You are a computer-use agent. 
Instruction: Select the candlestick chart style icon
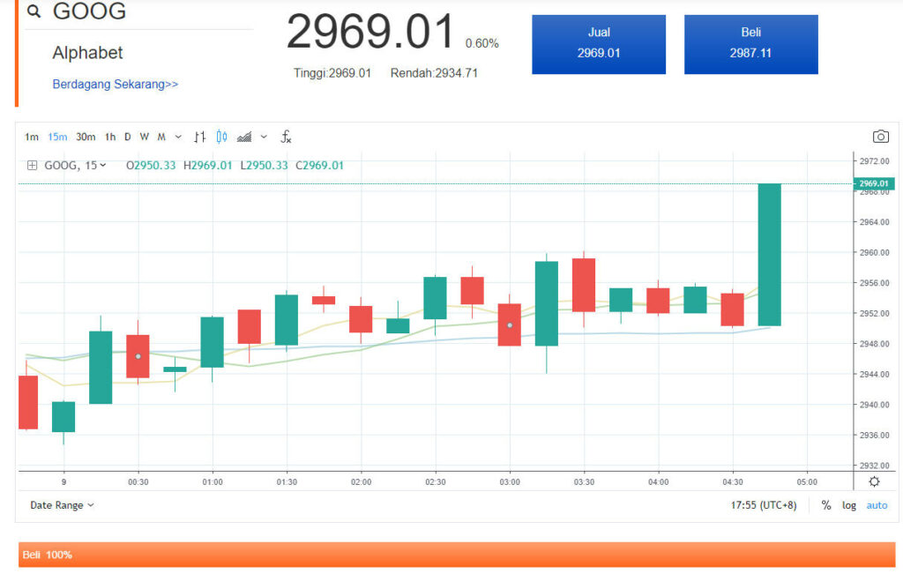(x=221, y=137)
